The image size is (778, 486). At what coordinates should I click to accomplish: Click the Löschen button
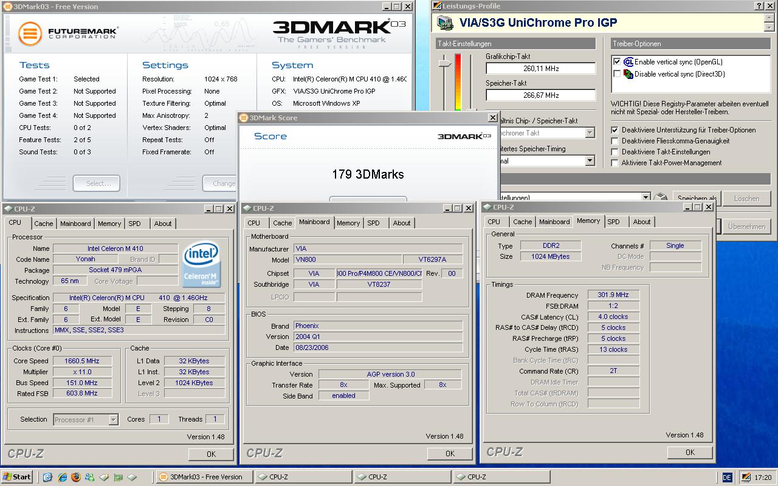pyautogui.click(x=746, y=198)
